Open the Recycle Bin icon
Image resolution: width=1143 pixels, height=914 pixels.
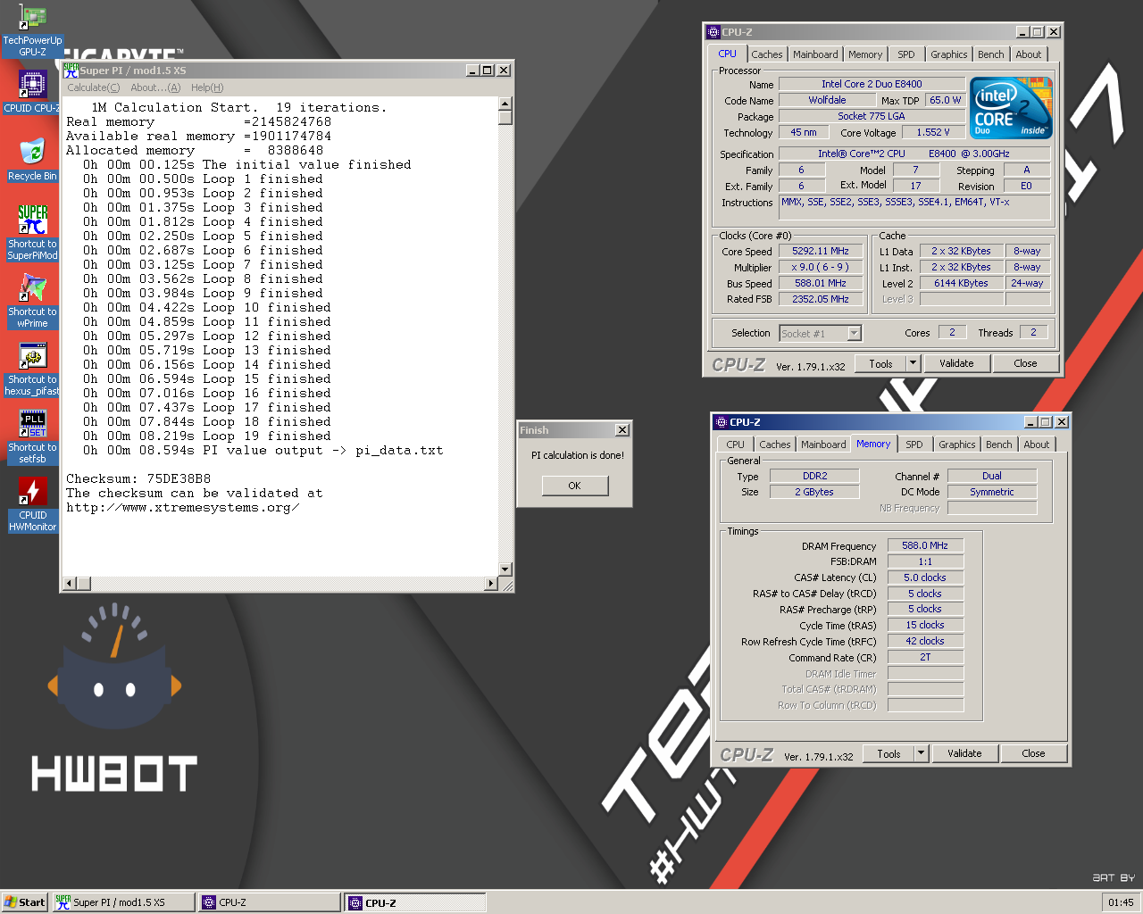tap(32, 160)
